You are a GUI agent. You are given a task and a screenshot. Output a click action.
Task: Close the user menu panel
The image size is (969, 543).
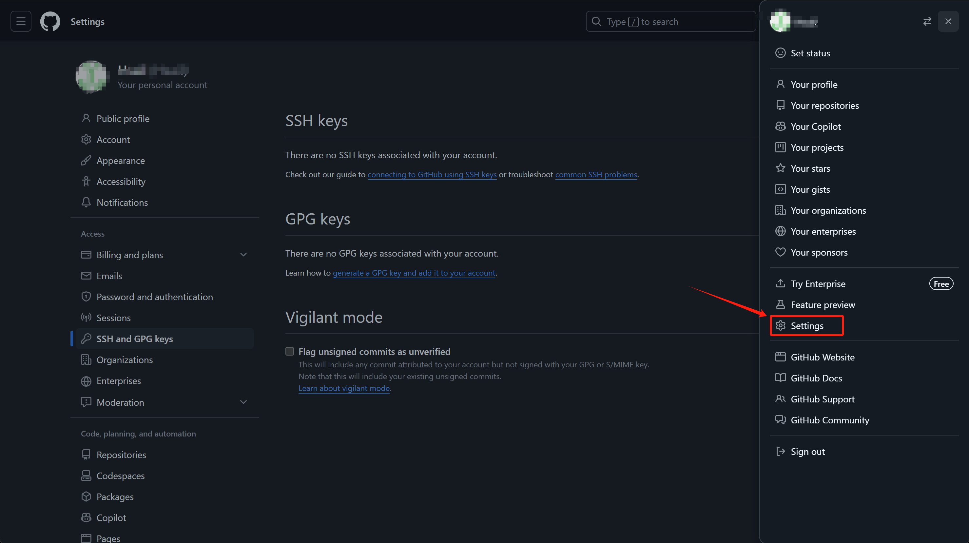click(948, 21)
